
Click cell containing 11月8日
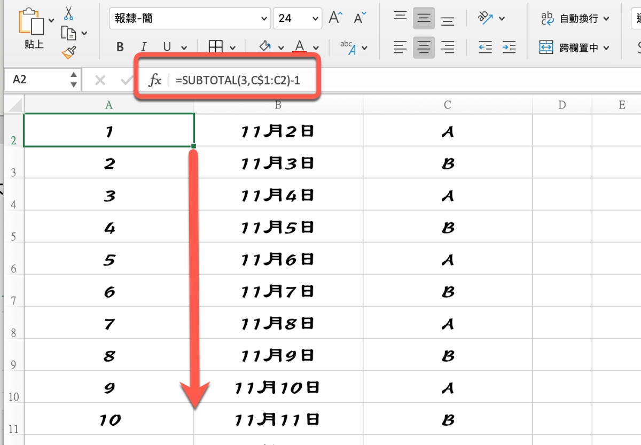(x=278, y=323)
